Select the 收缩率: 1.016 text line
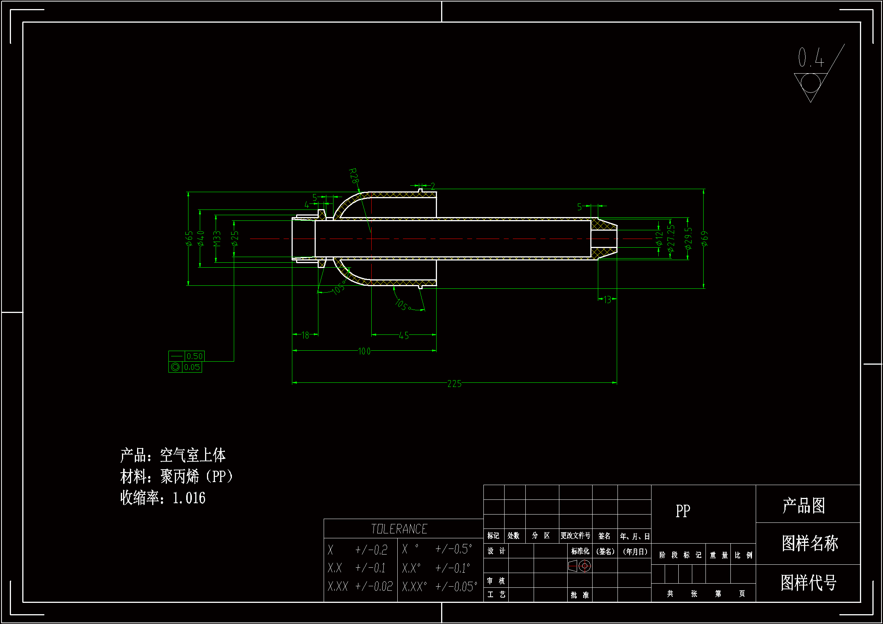This screenshot has height=624, width=883. tap(163, 498)
